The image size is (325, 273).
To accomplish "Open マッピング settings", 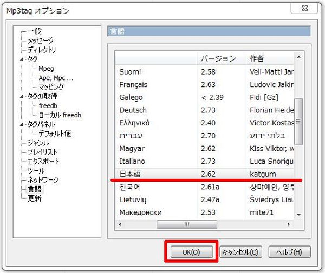I will point(51,87).
